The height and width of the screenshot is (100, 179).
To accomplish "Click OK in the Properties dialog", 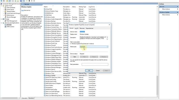I will [x=89, y=71].
